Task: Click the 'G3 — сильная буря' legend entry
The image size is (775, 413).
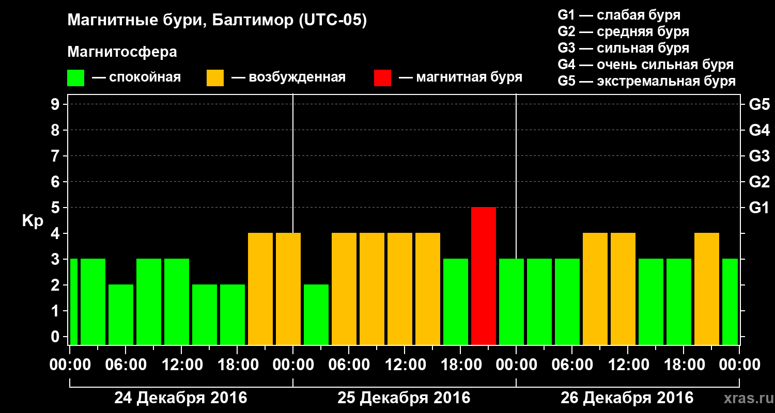Action: (624, 48)
